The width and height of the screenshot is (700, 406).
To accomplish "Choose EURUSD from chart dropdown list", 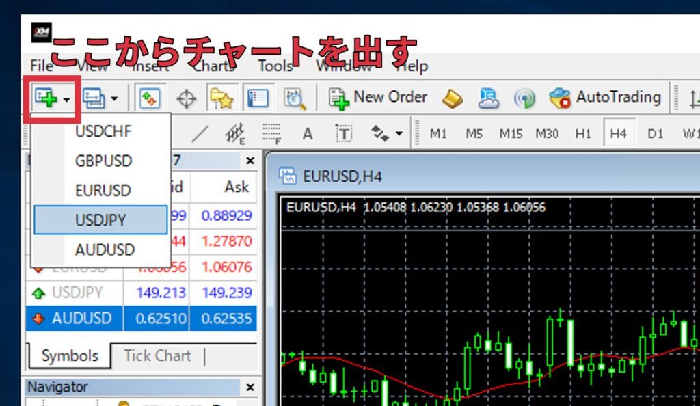I will (101, 191).
